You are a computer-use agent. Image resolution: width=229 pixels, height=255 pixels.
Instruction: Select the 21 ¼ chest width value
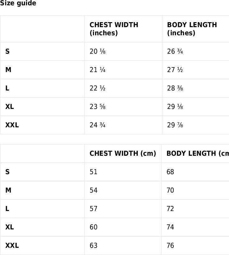[97, 70]
